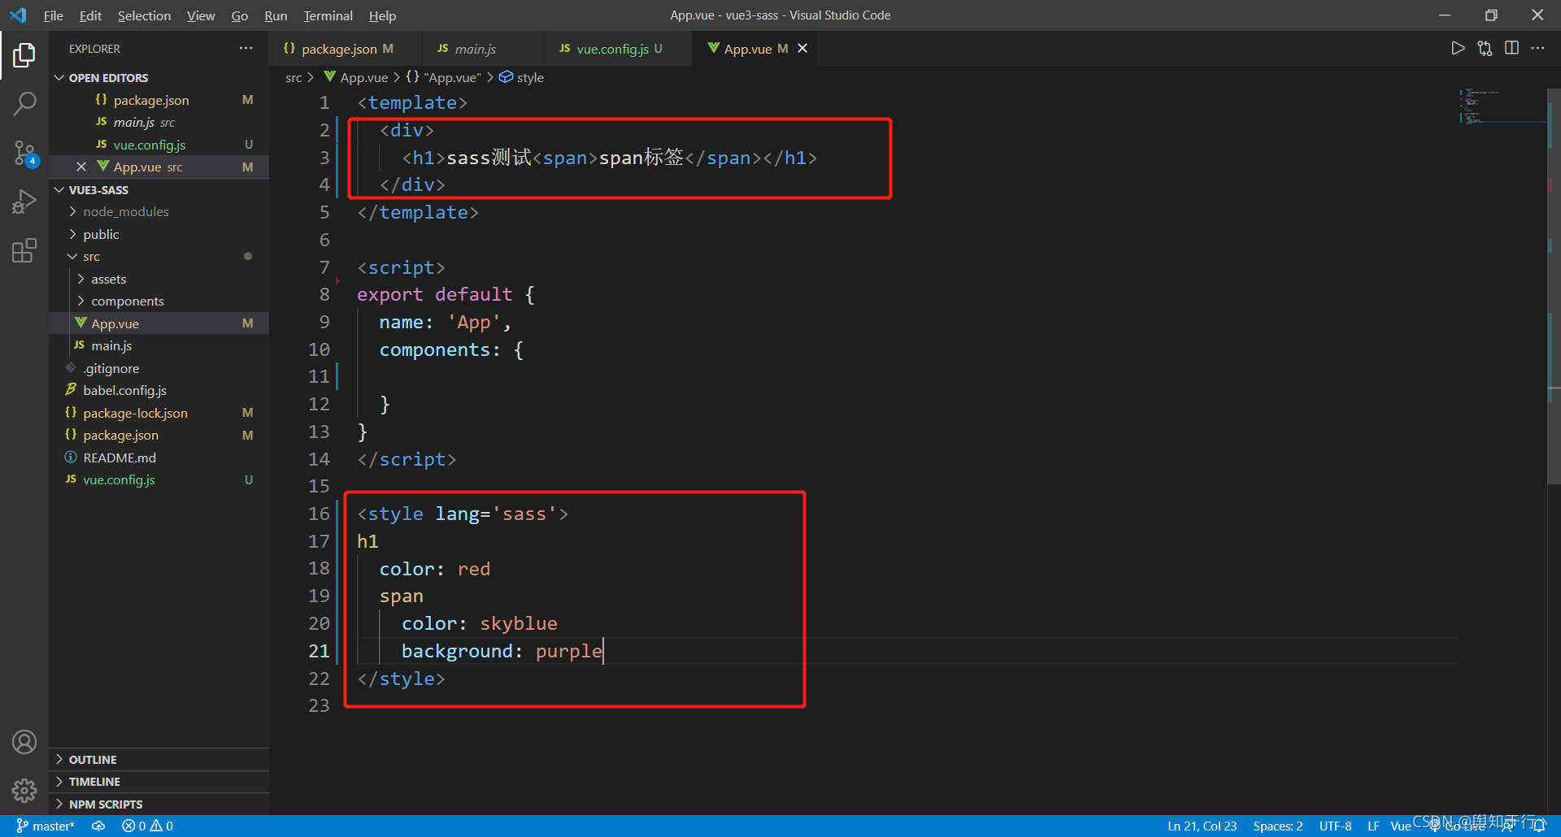Open Explorer Views and More Actions
The height and width of the screenshot is (837, 1561).
[246, 49]
